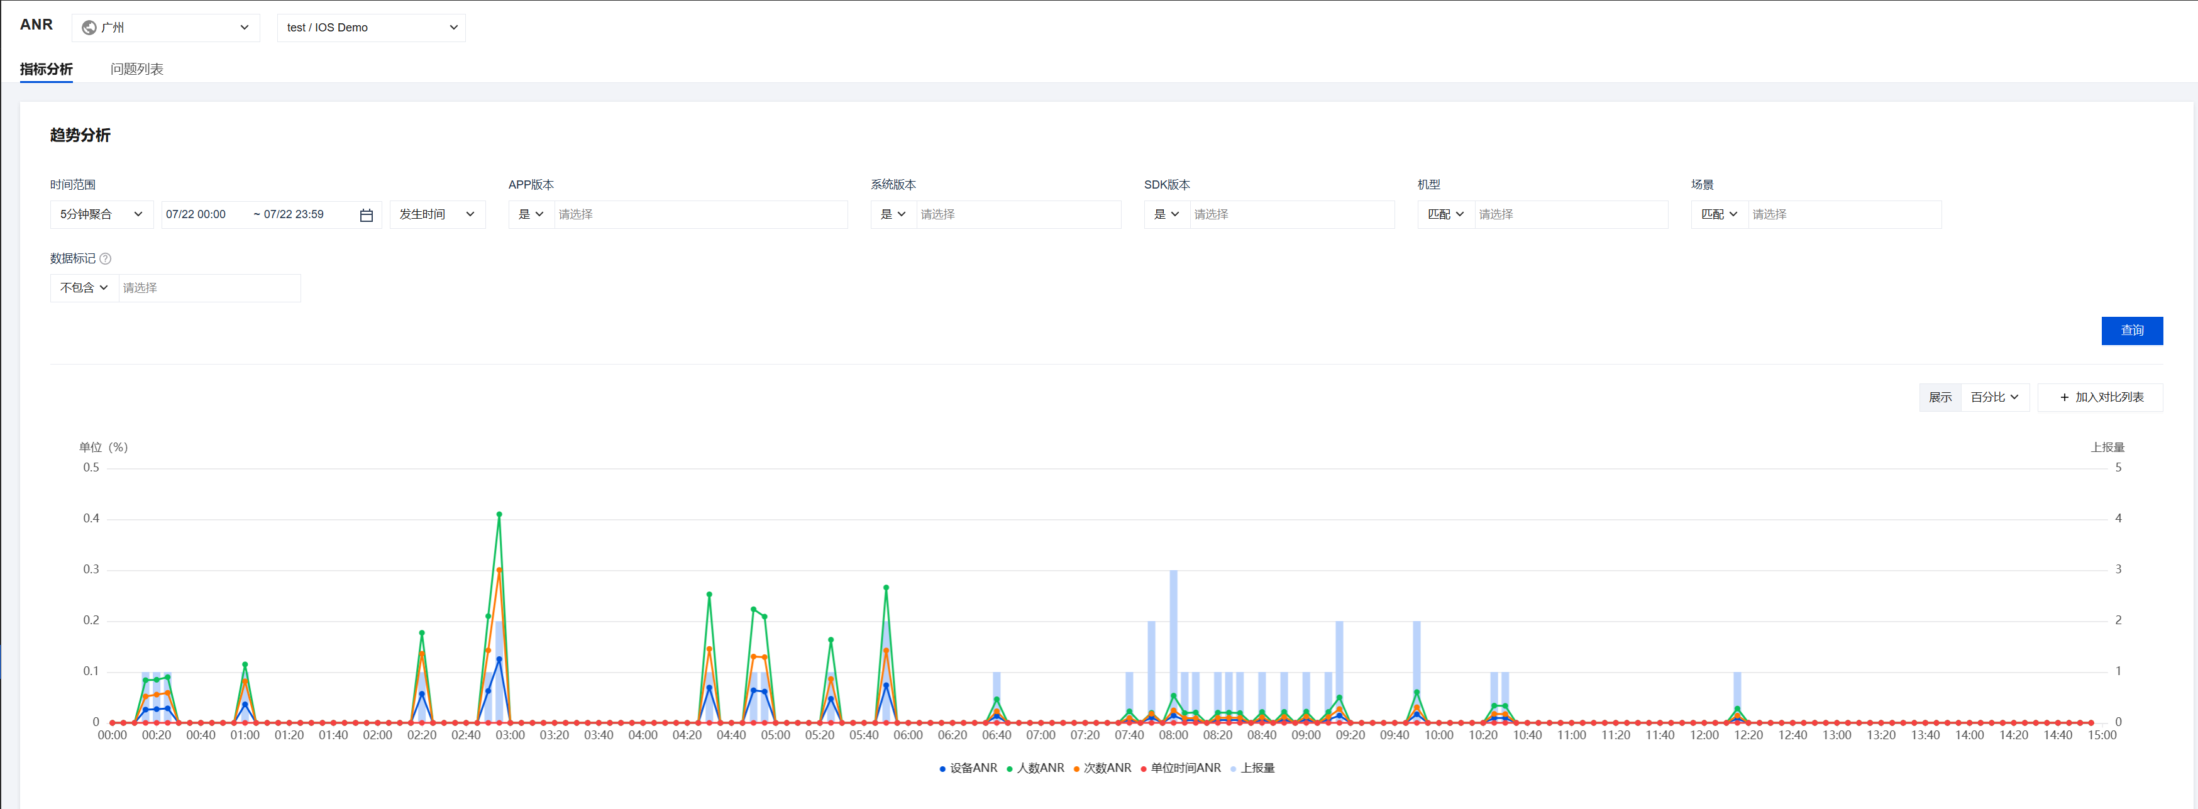The width and height of the screenshot is (2198, 809).
Task: Expand 不包含 data tag operator dropdown
Action: pyautogui.click(x=84, y=289)
